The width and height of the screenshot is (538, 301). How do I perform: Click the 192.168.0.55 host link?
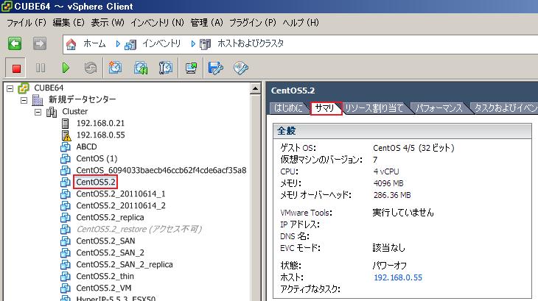tap(398, 277)
